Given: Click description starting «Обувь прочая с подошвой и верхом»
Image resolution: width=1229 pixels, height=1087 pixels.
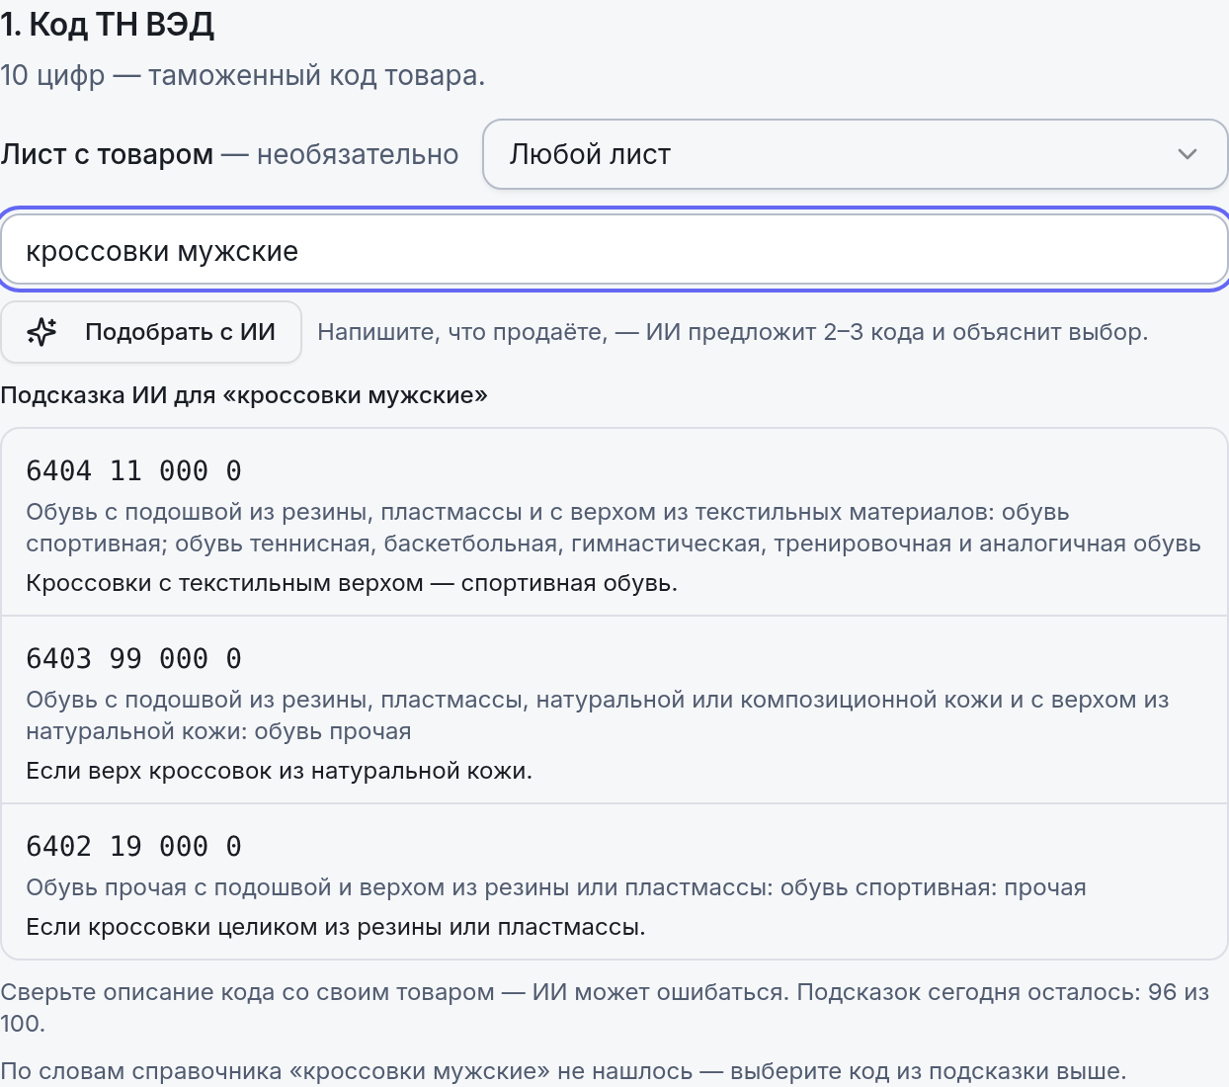Looking at the screenshot, I should point(556,887).
